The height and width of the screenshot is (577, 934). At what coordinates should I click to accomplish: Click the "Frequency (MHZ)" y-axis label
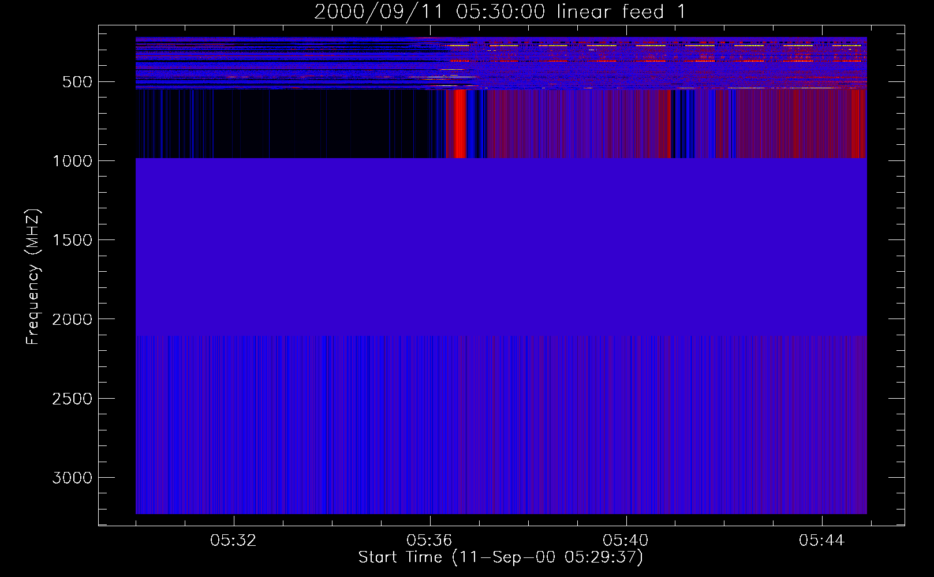pos(33,277)
